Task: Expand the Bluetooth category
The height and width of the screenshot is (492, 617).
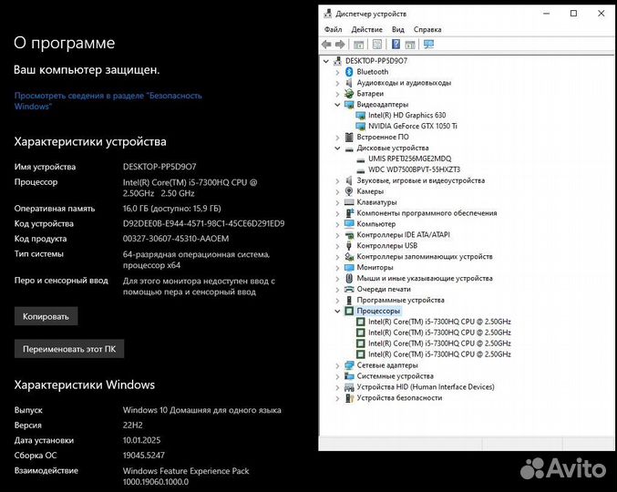Action: tap(337, 72)
